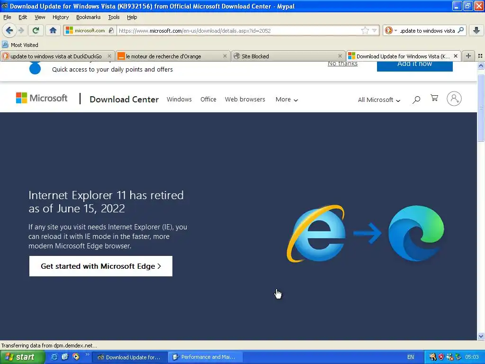The width and height of the screenshot is (485, 364).
Task: Open the Windows start button
Action: [x=22, y=357]
